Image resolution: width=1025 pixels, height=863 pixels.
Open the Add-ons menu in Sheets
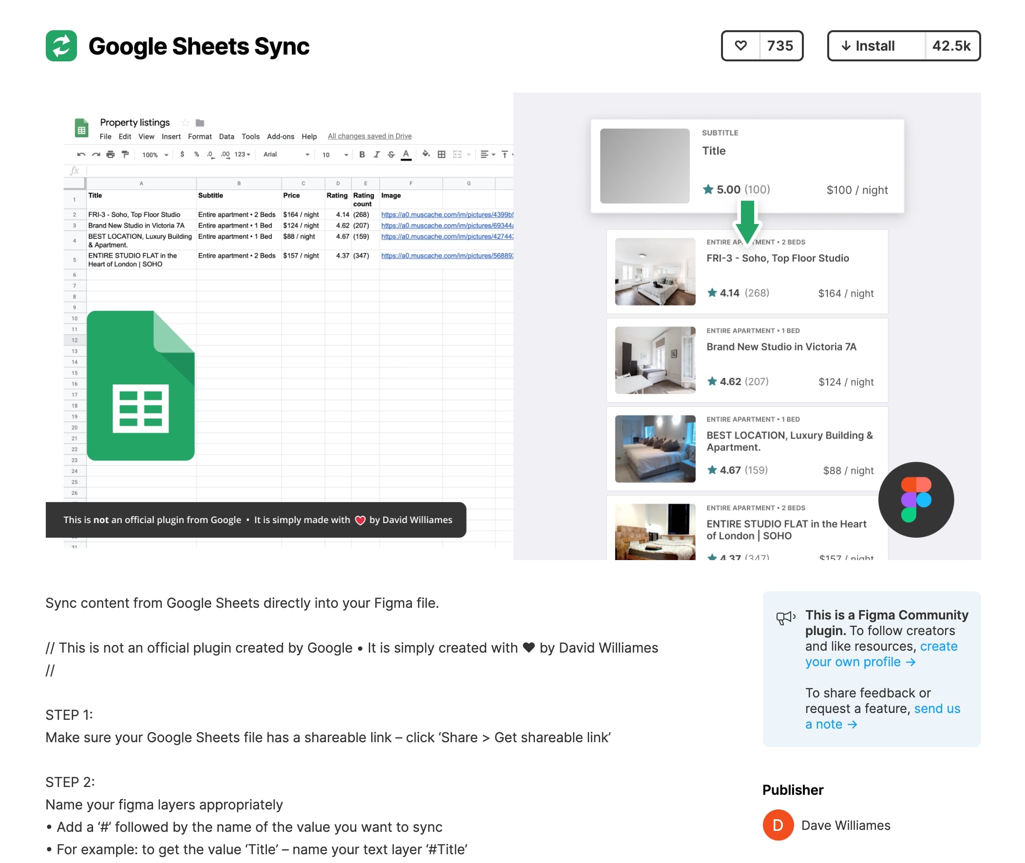coord(280,136)
